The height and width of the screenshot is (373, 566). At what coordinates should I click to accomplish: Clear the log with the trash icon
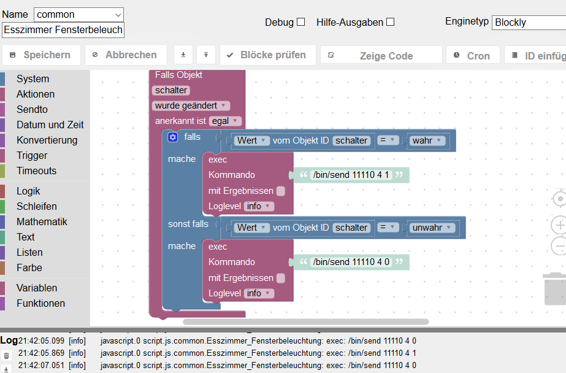pos(6,355)
